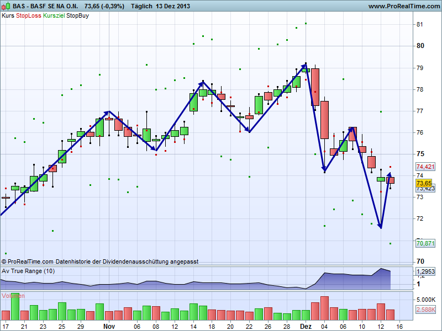442x331 pixels.
Task: Click the bold 75 price axis label
Action: (x=420, y=154)
